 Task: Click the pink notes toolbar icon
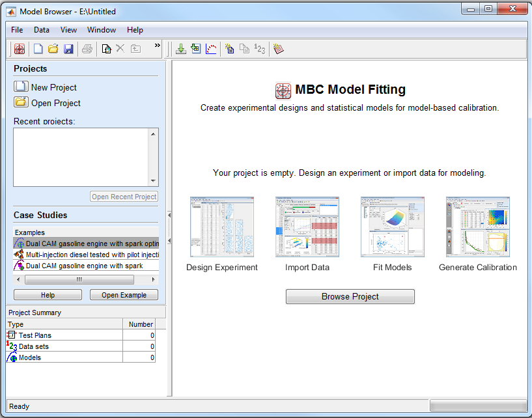coord(279,49)
